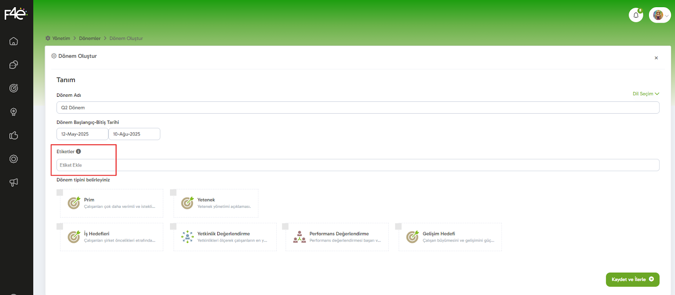Check the Gelişim Hedefi checkbox
Viewport: 675px width, 295px height.
coord(398,226)
